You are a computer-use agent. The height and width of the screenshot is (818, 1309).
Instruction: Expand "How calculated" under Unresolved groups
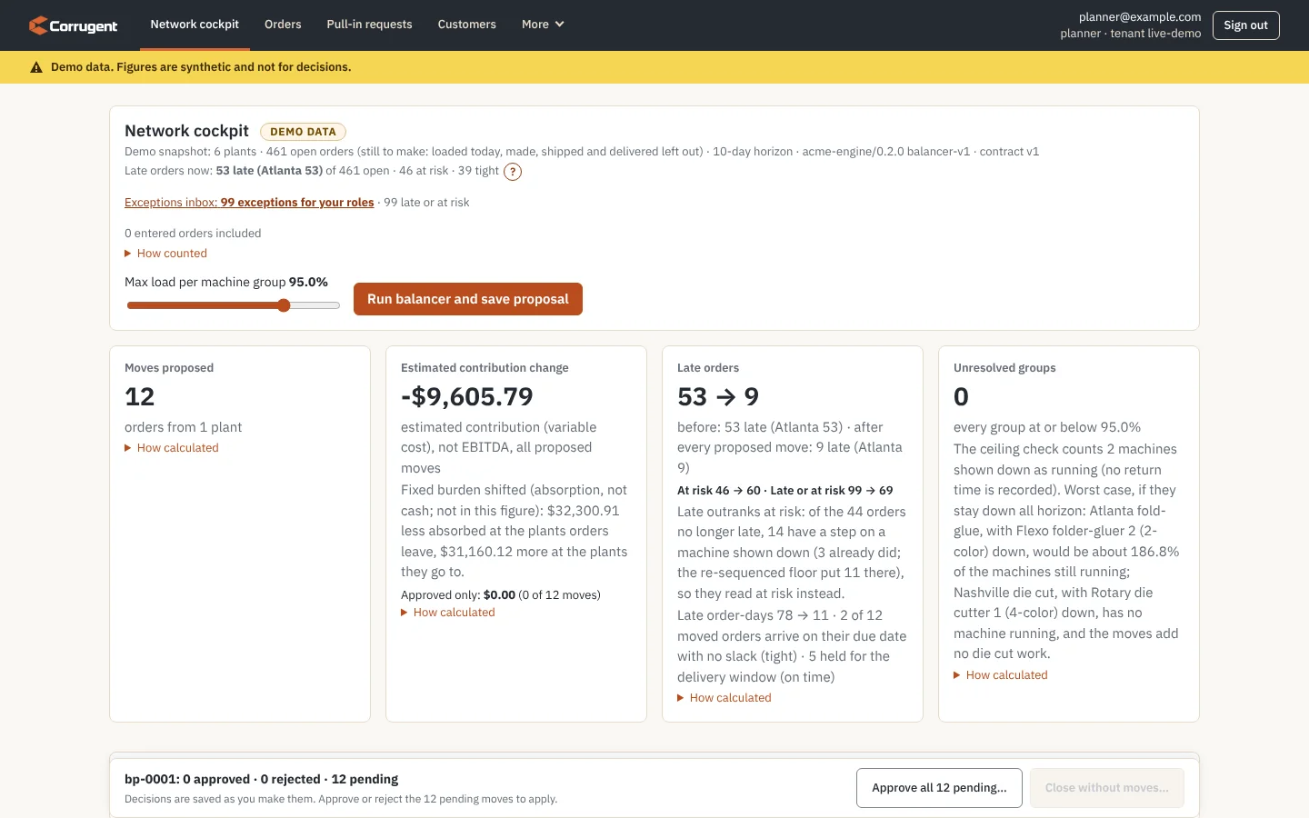click(x=1001, y=675)
